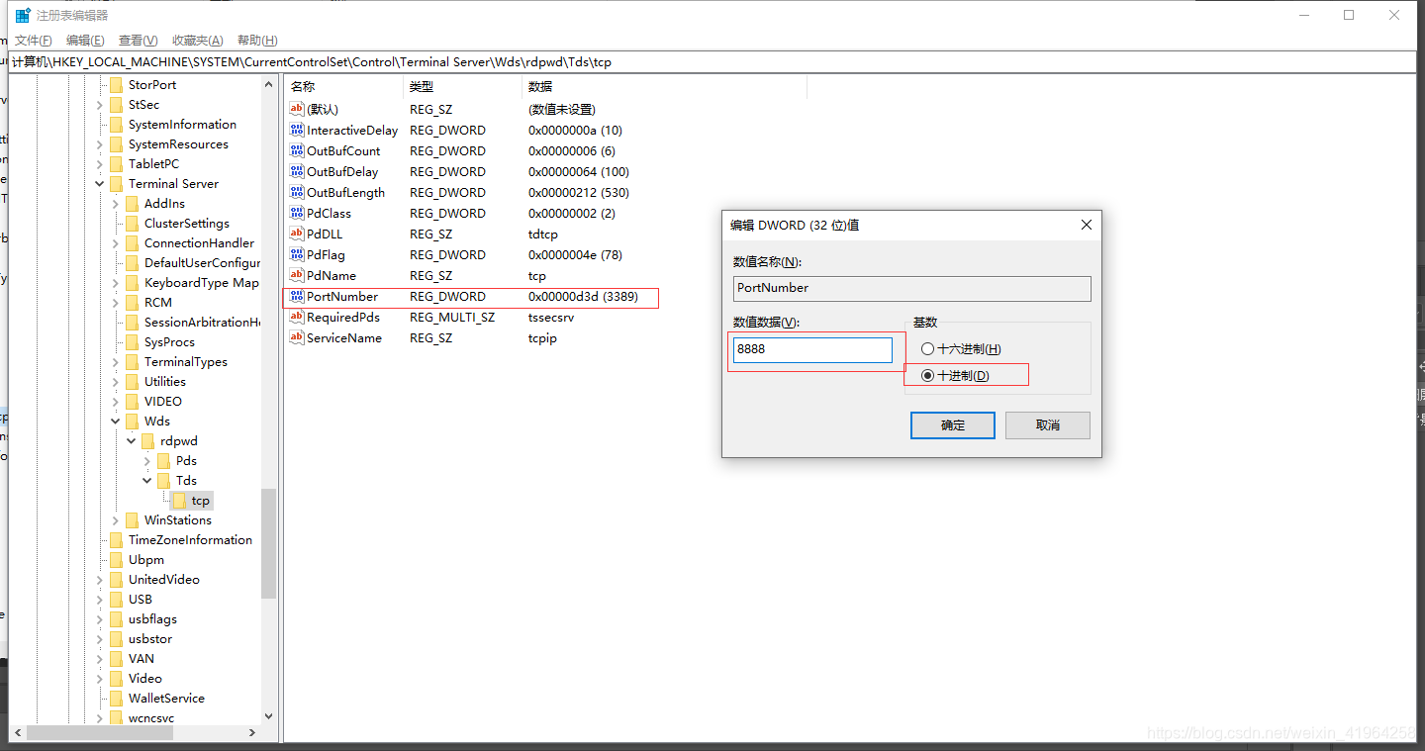Click the ServiceName string value icon
Image resolution: width=1425 pixels, height=751 pixels.
[297, 337]
